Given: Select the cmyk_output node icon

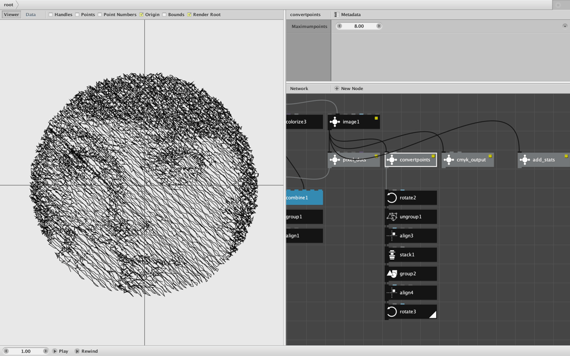Looking at the screenshot, I should 449,160.
